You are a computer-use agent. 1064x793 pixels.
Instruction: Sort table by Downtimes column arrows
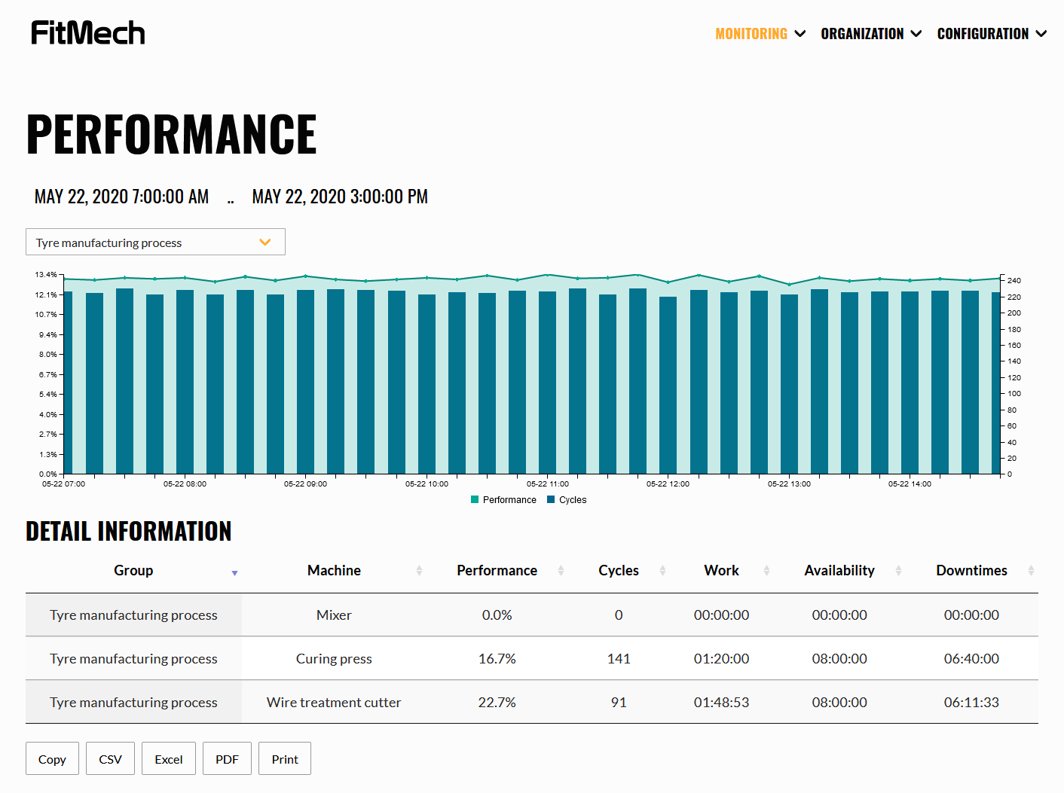pyautogui.click(x=1031, y=571)
